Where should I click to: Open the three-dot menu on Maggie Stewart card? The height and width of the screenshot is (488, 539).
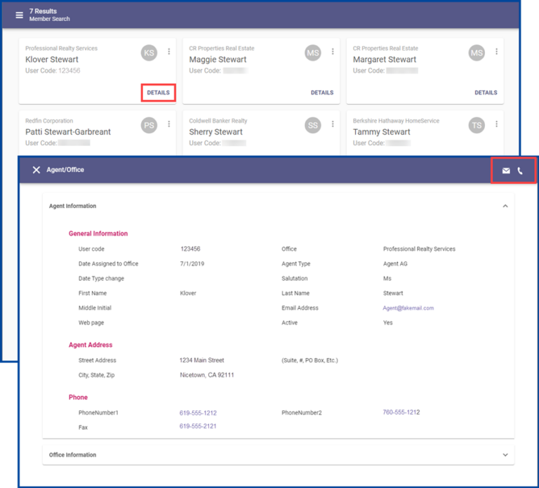click(x=333, y=52)
